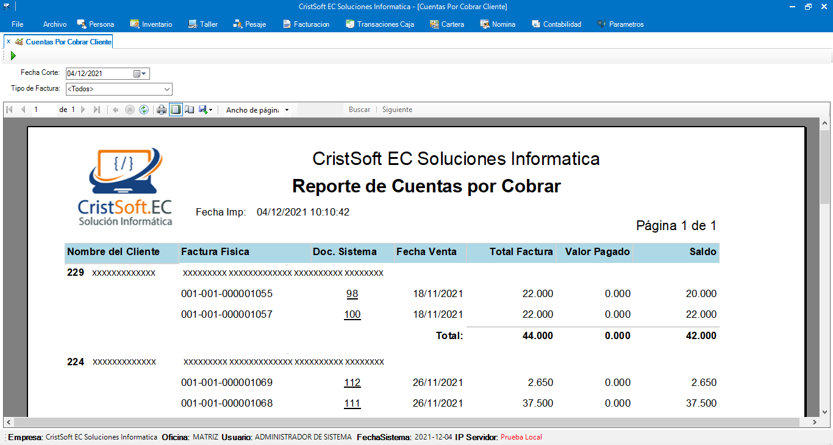Click the CristSoft.EC logo image

[126, 186]
